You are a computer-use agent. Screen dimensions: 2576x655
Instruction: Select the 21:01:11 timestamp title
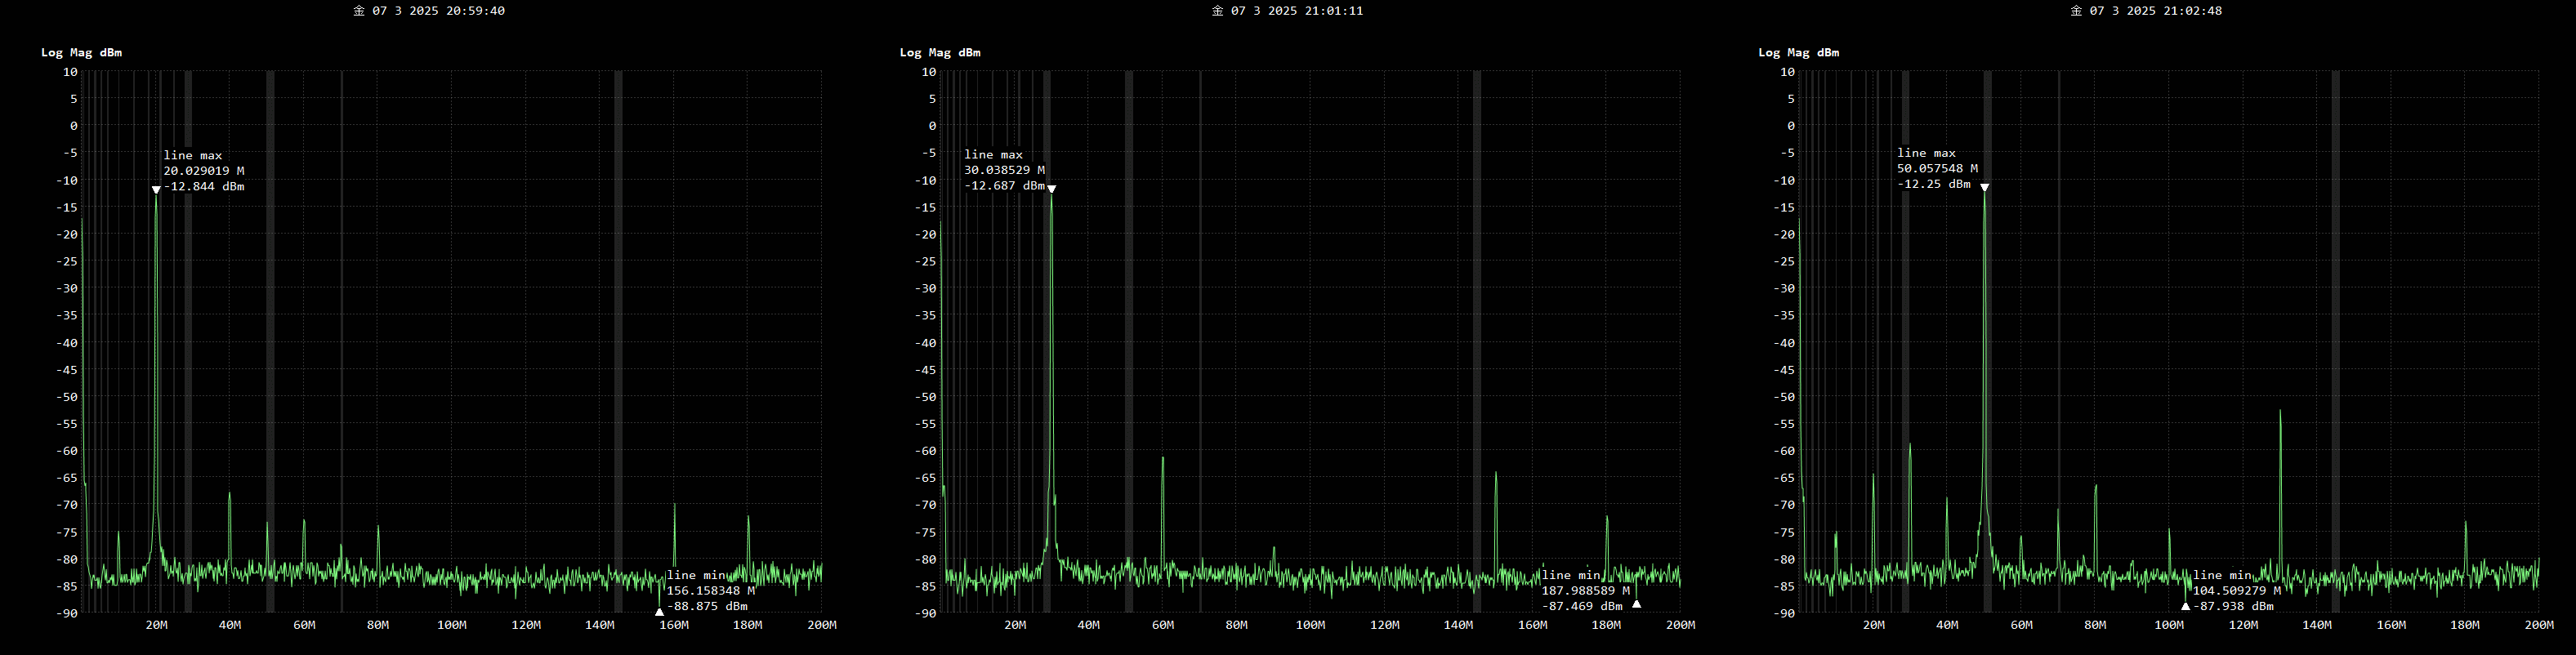coord(1288,11)
